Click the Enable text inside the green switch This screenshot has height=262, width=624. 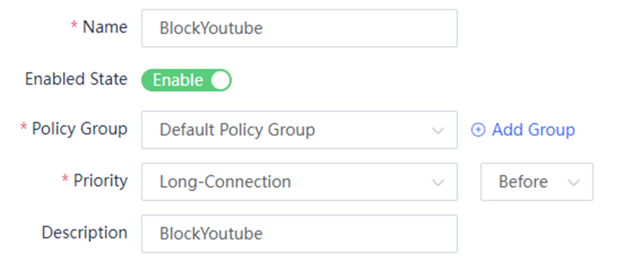[x=178, y=80]
